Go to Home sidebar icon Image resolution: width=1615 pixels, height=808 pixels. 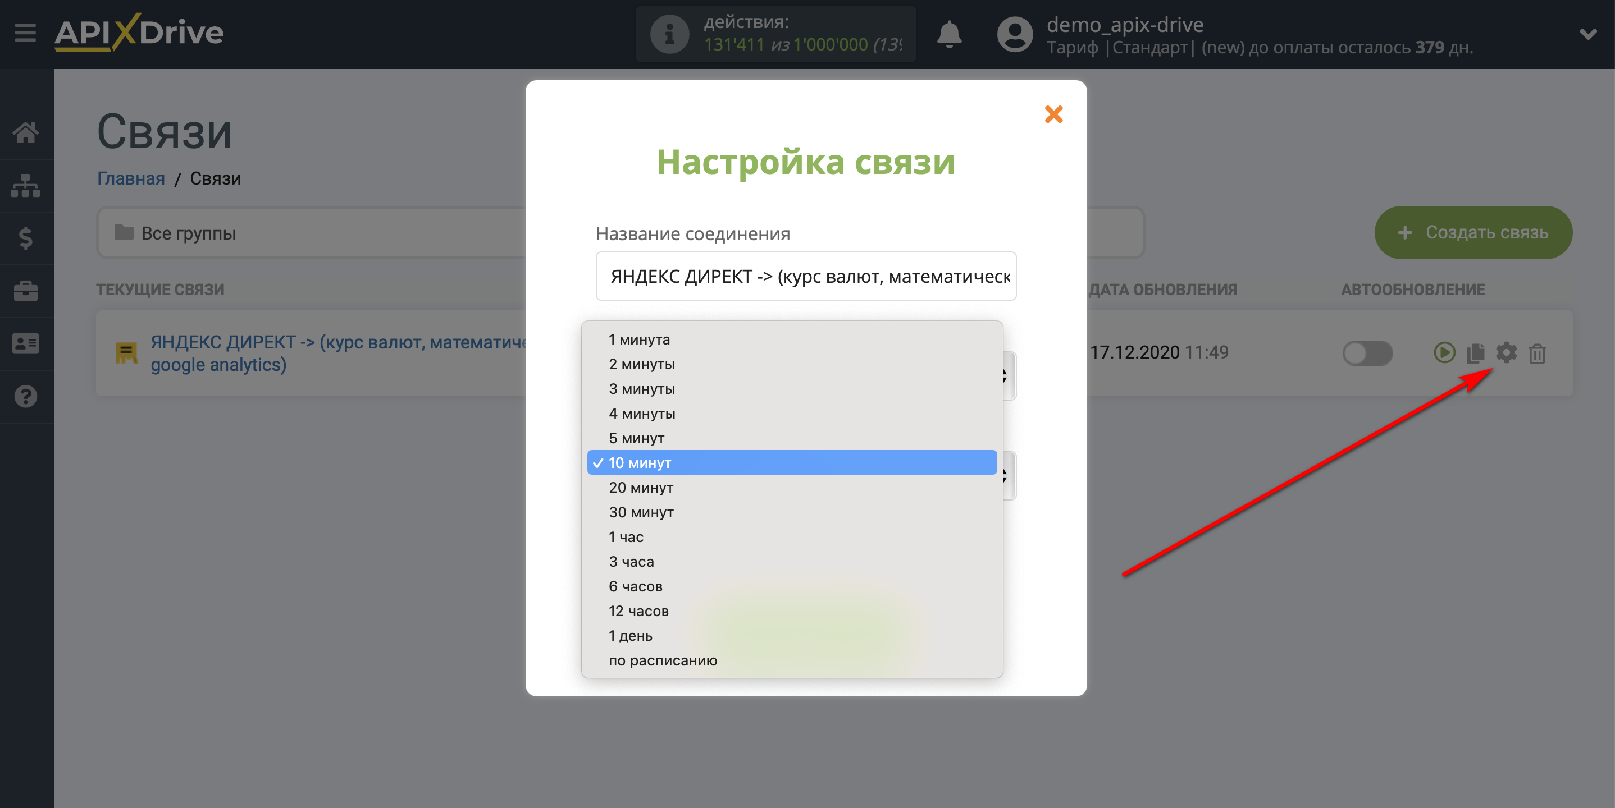(x=26, y=132)
